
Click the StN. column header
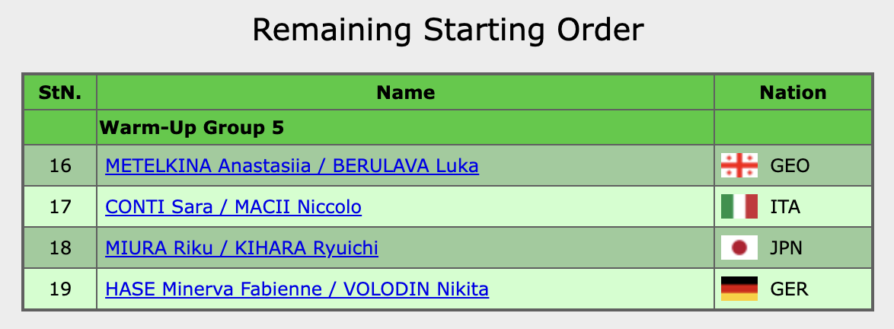(60, 93)
